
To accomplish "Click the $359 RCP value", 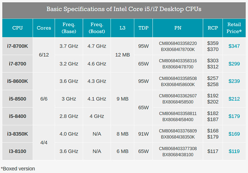I will point(213,43).
